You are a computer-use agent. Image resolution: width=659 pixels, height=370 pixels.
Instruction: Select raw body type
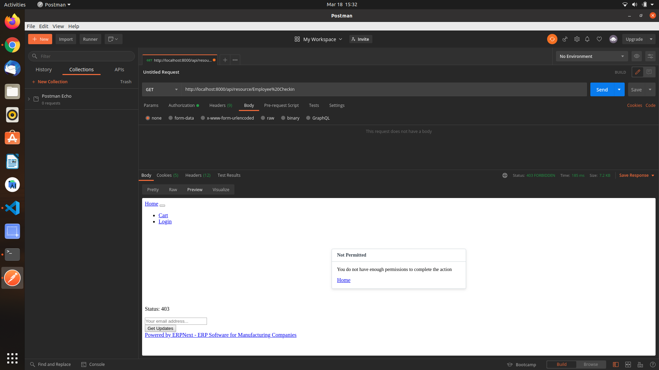pyautogui.click(x=263, y=118)
